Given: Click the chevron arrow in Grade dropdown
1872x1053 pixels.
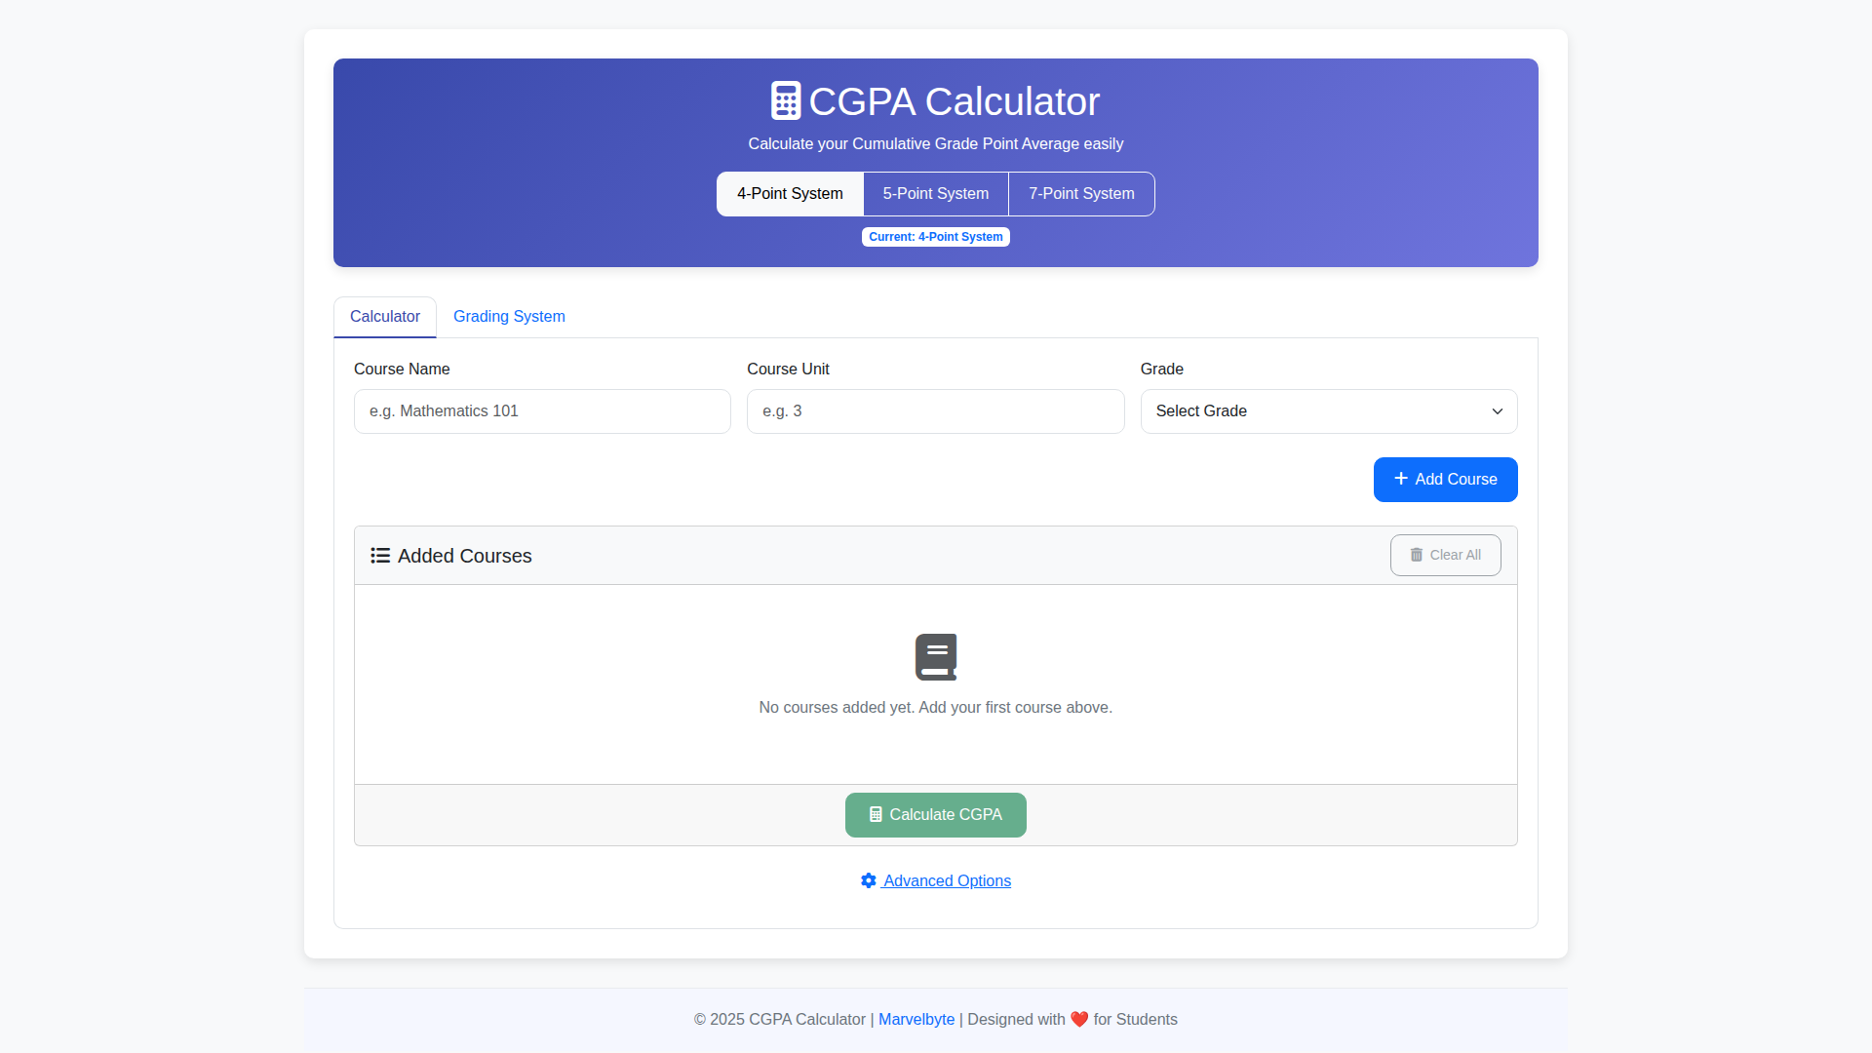Looking at the screenshot, I should (x=1498, y=411).
